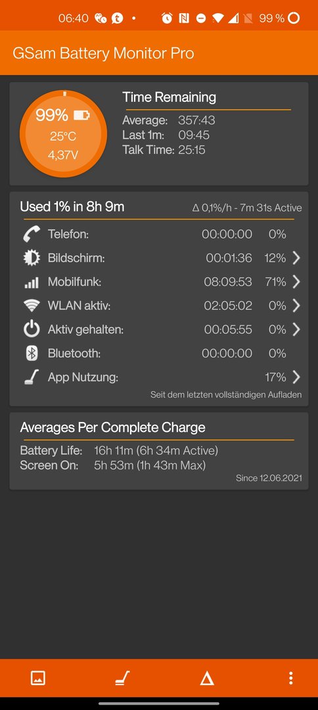Open Aktiv gehalten details chevron
This screenshot has width=318, height=710.
[x=296, y=329]
